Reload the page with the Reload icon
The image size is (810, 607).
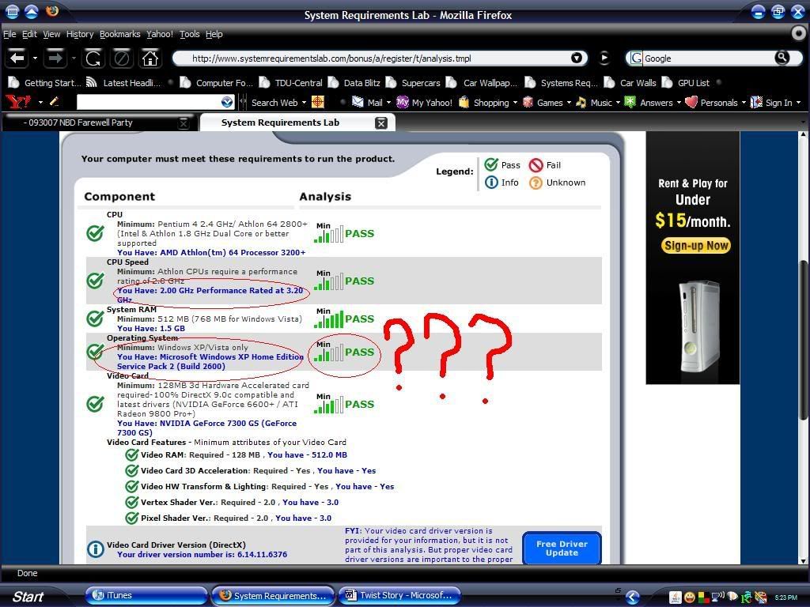click(x=93, y=58)
